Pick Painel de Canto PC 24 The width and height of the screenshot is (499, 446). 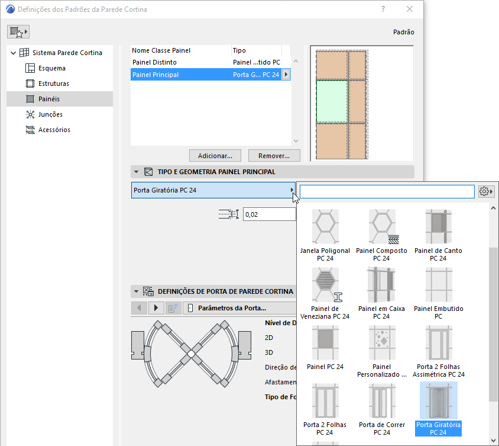pos(438,236)
